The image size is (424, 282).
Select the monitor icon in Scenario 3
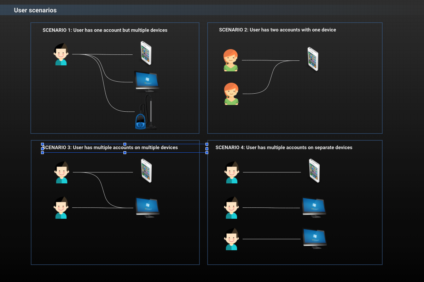[147, 207]
